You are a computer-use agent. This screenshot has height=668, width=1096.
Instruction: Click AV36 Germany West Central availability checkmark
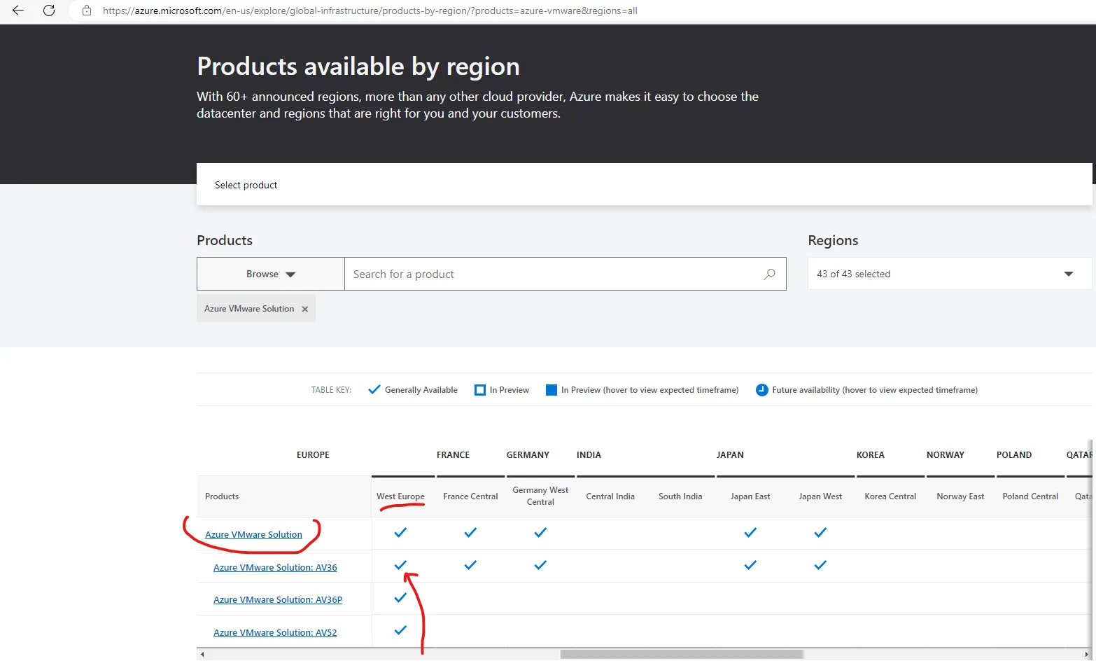(x=540, y=565)
